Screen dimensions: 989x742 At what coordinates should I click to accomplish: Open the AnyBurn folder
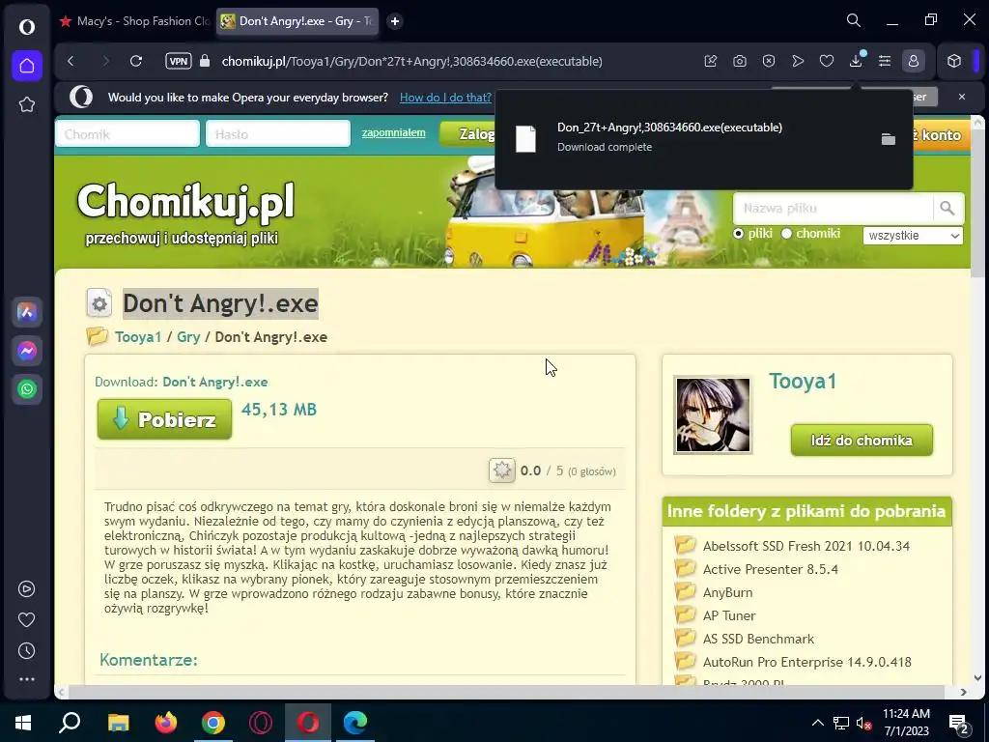tap(727, 592)
